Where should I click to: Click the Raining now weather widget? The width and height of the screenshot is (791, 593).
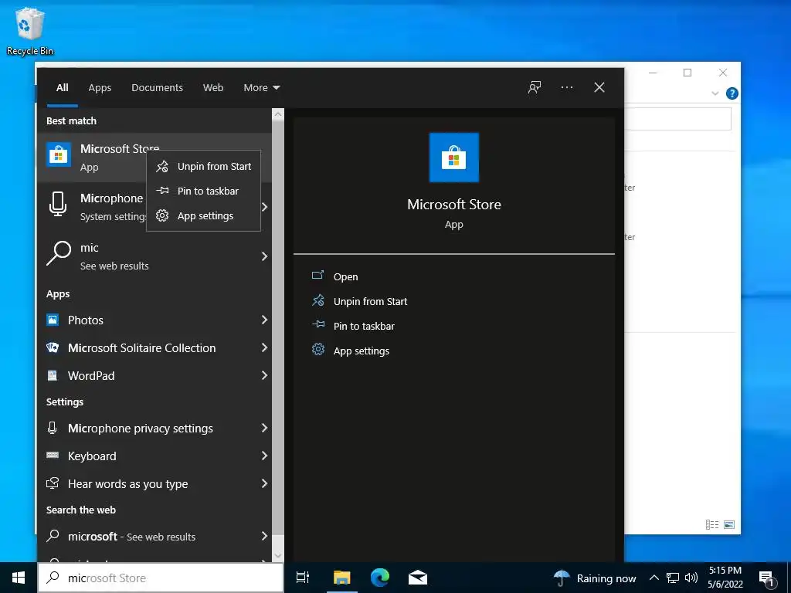[x=595, y=578]
